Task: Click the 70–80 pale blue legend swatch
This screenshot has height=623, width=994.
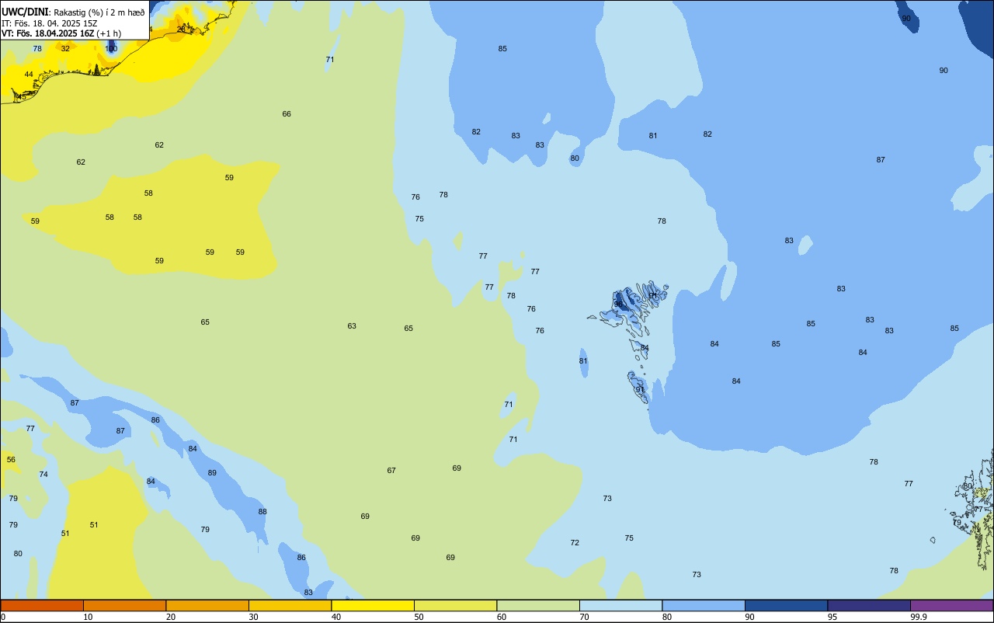Action: [x=620, y=605]
